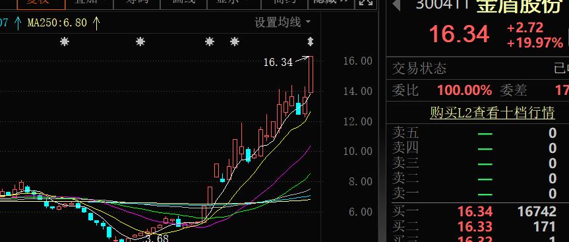Click the yellow arrow beside MA250:6.80
This screenshot has width=569, height=242.
click(96, 23)
